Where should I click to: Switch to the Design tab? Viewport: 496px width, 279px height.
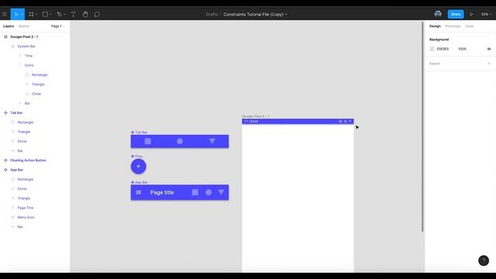[435, 26]
